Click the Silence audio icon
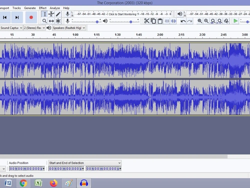Viewport: 250px width, 188px height. tap(173, 21)
